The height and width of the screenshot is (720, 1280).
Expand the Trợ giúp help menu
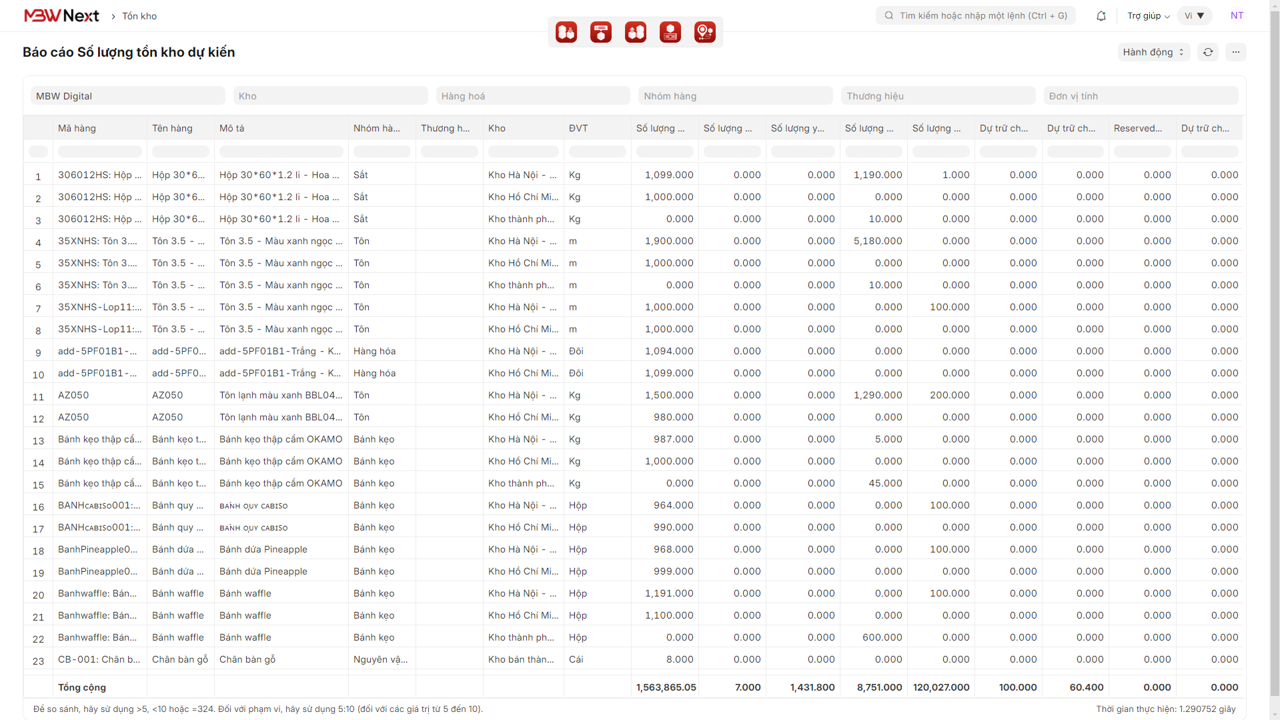point(1148,16)
